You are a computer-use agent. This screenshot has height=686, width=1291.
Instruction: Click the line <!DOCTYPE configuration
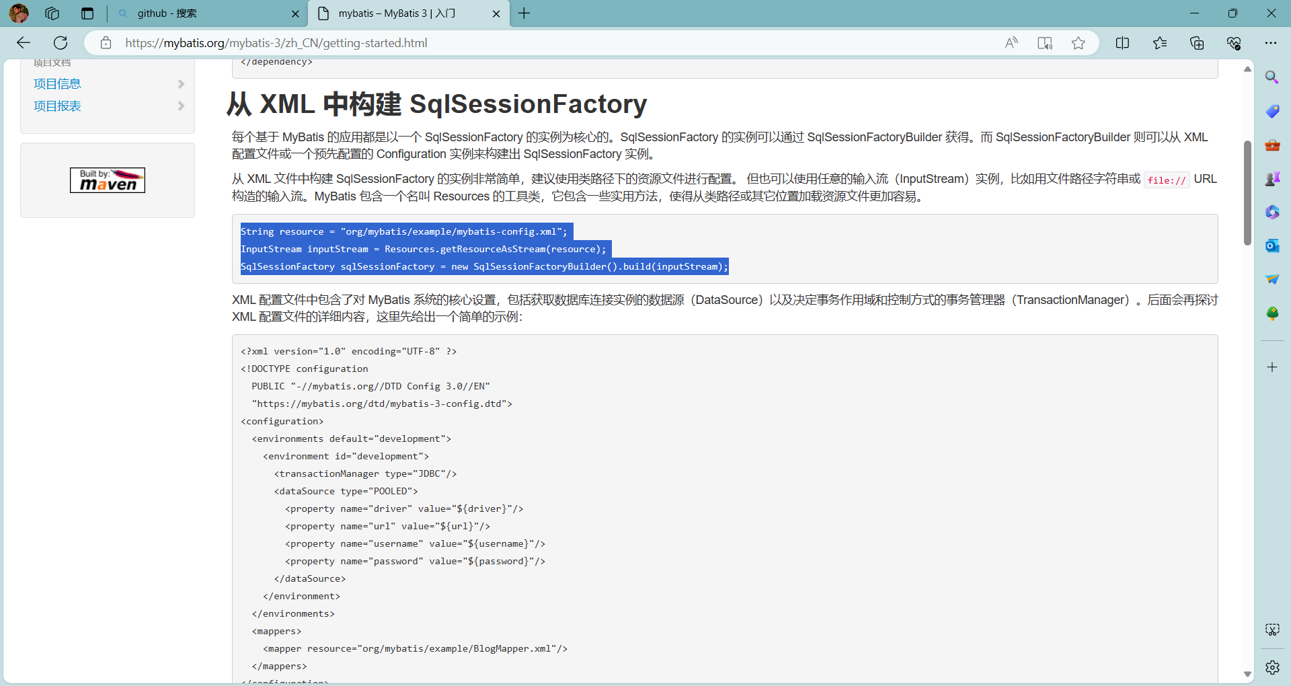pos(305,369)
